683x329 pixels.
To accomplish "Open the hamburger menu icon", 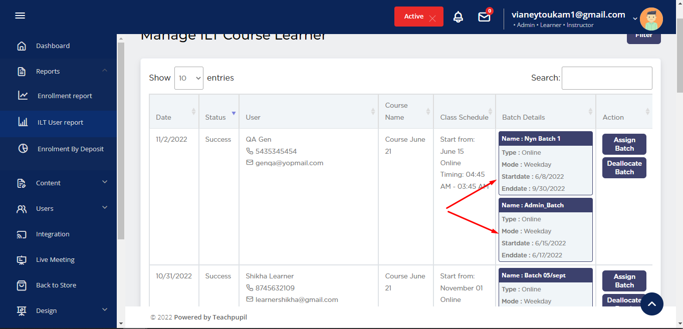I will pos(20,16).
